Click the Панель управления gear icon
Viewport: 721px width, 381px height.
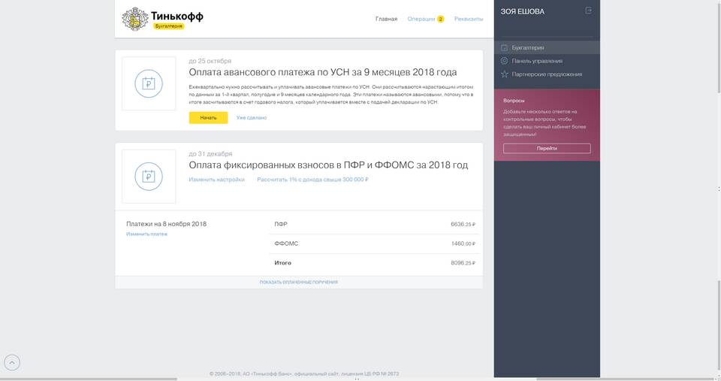pyautogui.click(x=504, y=61)
